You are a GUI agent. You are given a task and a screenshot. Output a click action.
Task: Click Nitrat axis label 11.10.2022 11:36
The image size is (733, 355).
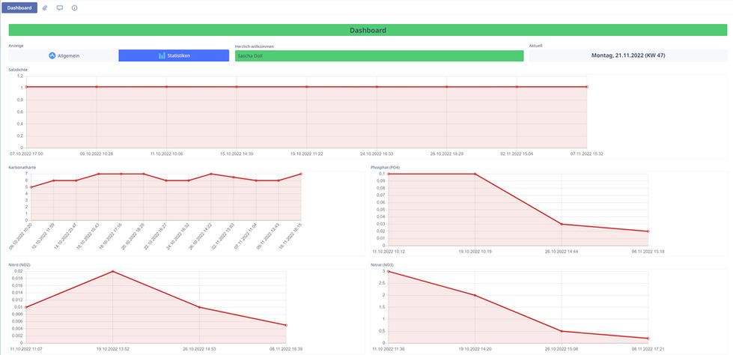tap(389, 349)
